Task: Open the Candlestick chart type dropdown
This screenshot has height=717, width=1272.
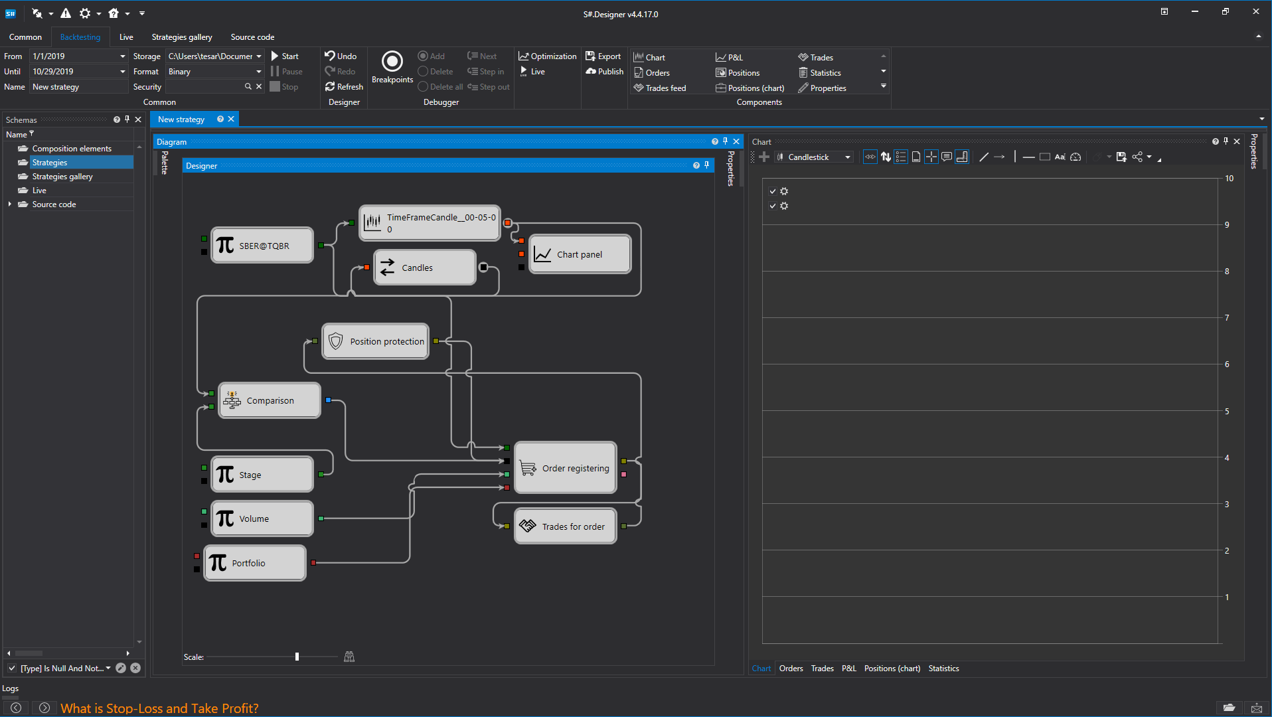Action: tap(847, 157)
